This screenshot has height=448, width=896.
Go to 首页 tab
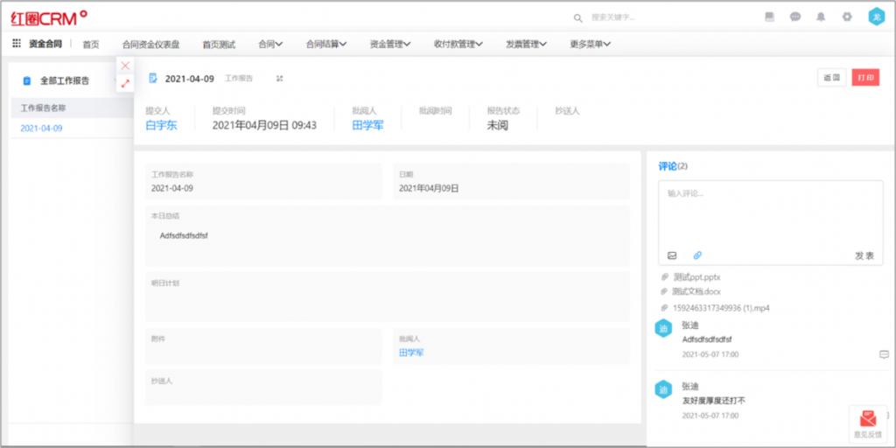[91, 44]
